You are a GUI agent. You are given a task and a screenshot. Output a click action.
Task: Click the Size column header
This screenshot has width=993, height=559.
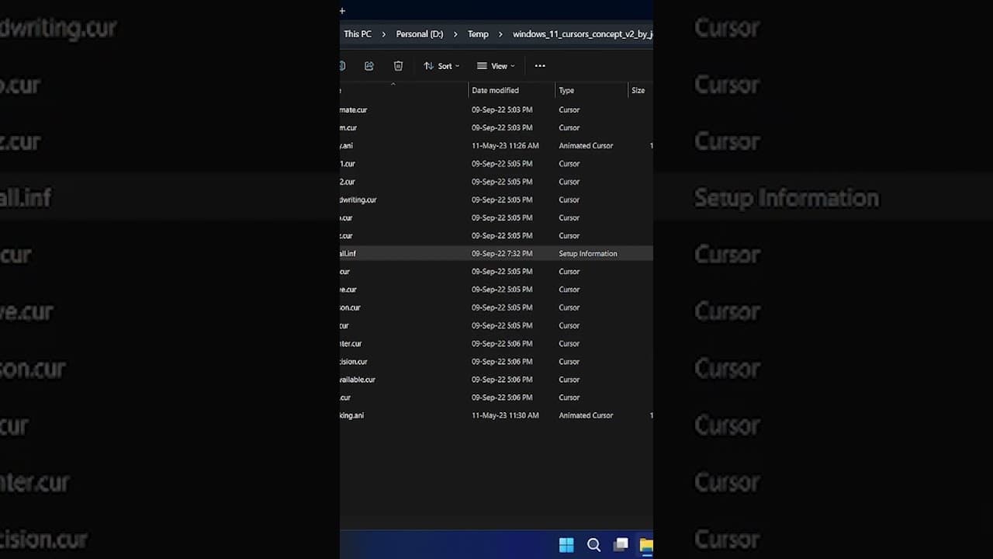click(x=640, y=90)
